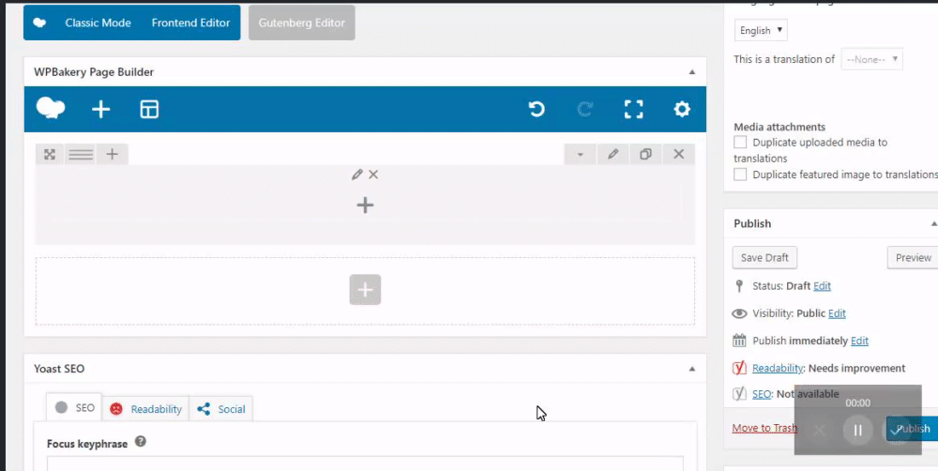Collapse the Yoast SEO panel

click(x=692, y=369)
